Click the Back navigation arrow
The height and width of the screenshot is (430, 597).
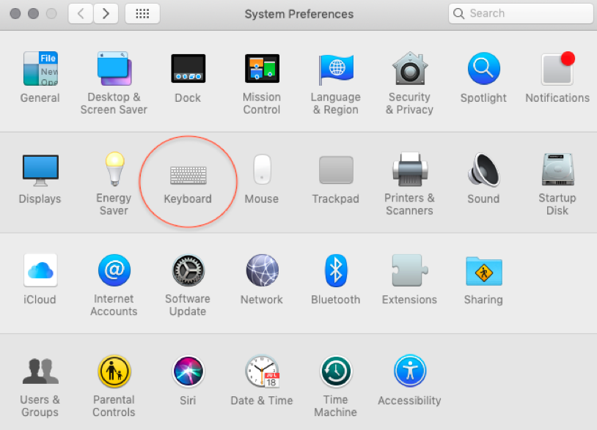81,14
